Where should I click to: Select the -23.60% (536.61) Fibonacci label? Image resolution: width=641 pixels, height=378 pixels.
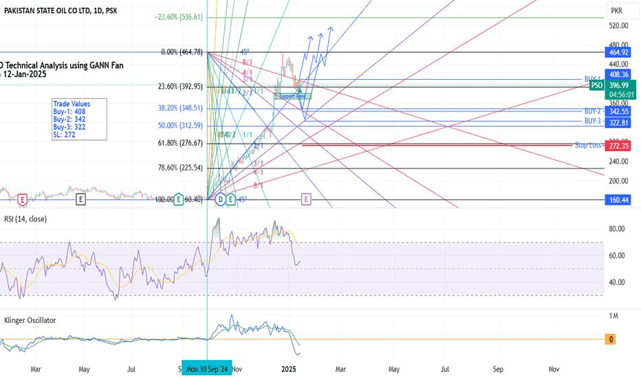tap(179, 17)
